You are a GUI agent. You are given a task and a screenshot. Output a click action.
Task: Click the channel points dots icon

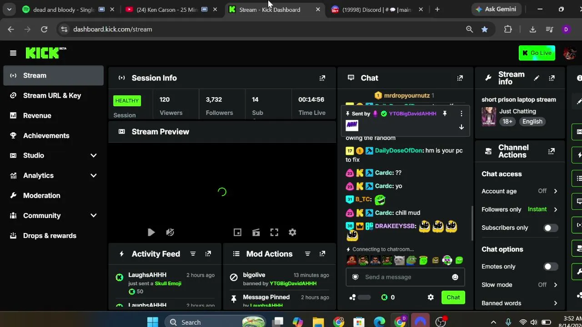click(352, 297)
